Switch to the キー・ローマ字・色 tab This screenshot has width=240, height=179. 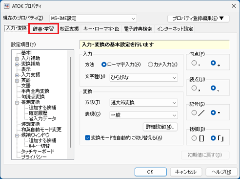tap(101, 29)
